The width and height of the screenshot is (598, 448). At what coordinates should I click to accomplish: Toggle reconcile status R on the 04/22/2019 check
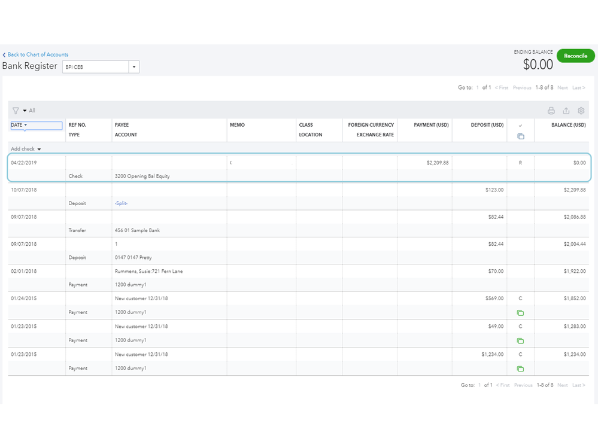520,163
